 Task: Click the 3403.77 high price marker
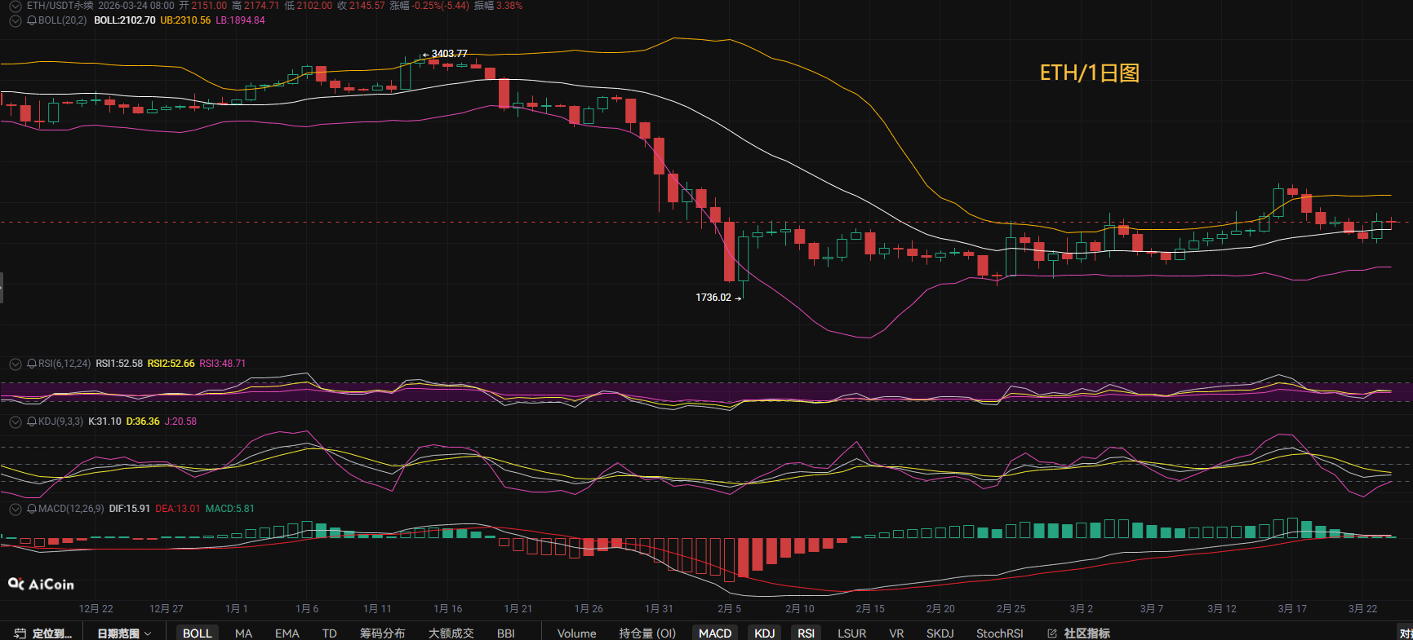(x=449, y=54)
